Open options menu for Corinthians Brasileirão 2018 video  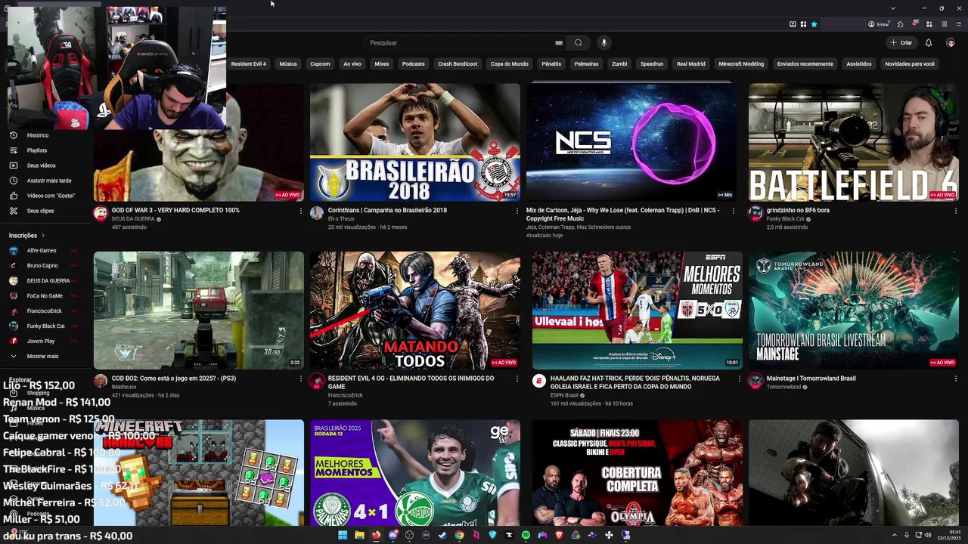[x=517, y=211]
